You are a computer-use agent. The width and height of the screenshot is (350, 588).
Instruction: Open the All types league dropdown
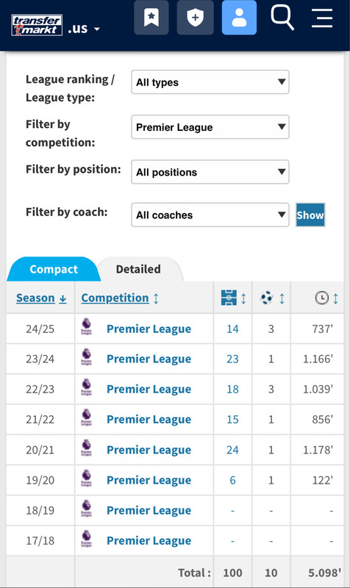tap(210, 82)
